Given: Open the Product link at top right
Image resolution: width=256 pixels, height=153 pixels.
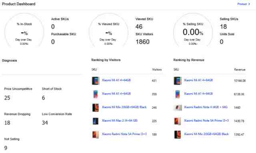Looking at the screenshot, I should coord(242,4).
